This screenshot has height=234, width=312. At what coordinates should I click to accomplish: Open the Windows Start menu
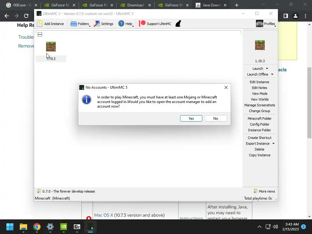tap(10, 227)
